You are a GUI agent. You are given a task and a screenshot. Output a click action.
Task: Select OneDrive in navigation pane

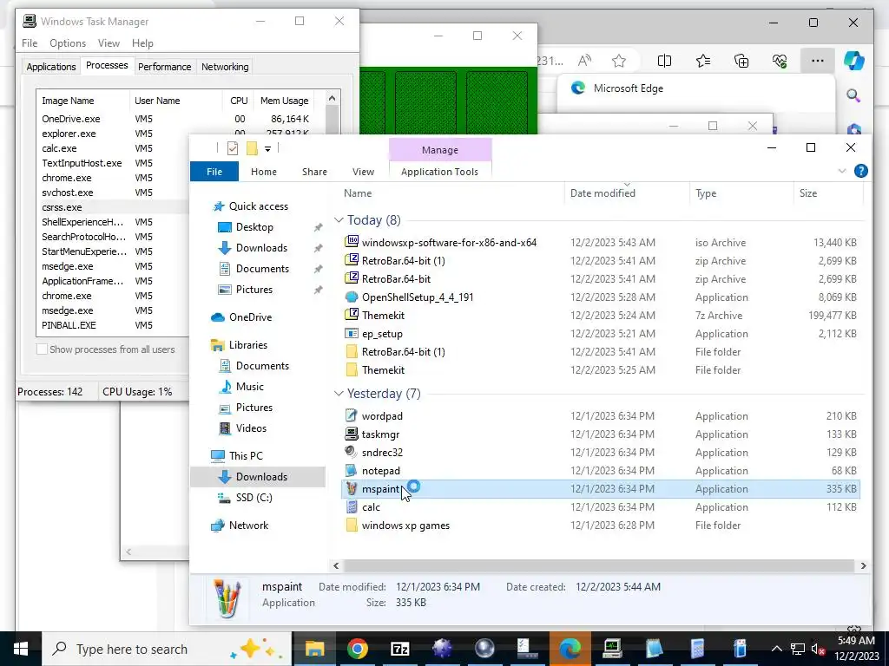click(x=250, y=317)
